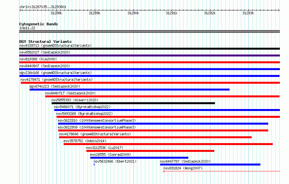Screen dimensions: 289x184
Task: Select the nsv6440807 (Sedlazeck2020) label
Action: [45, 66]
